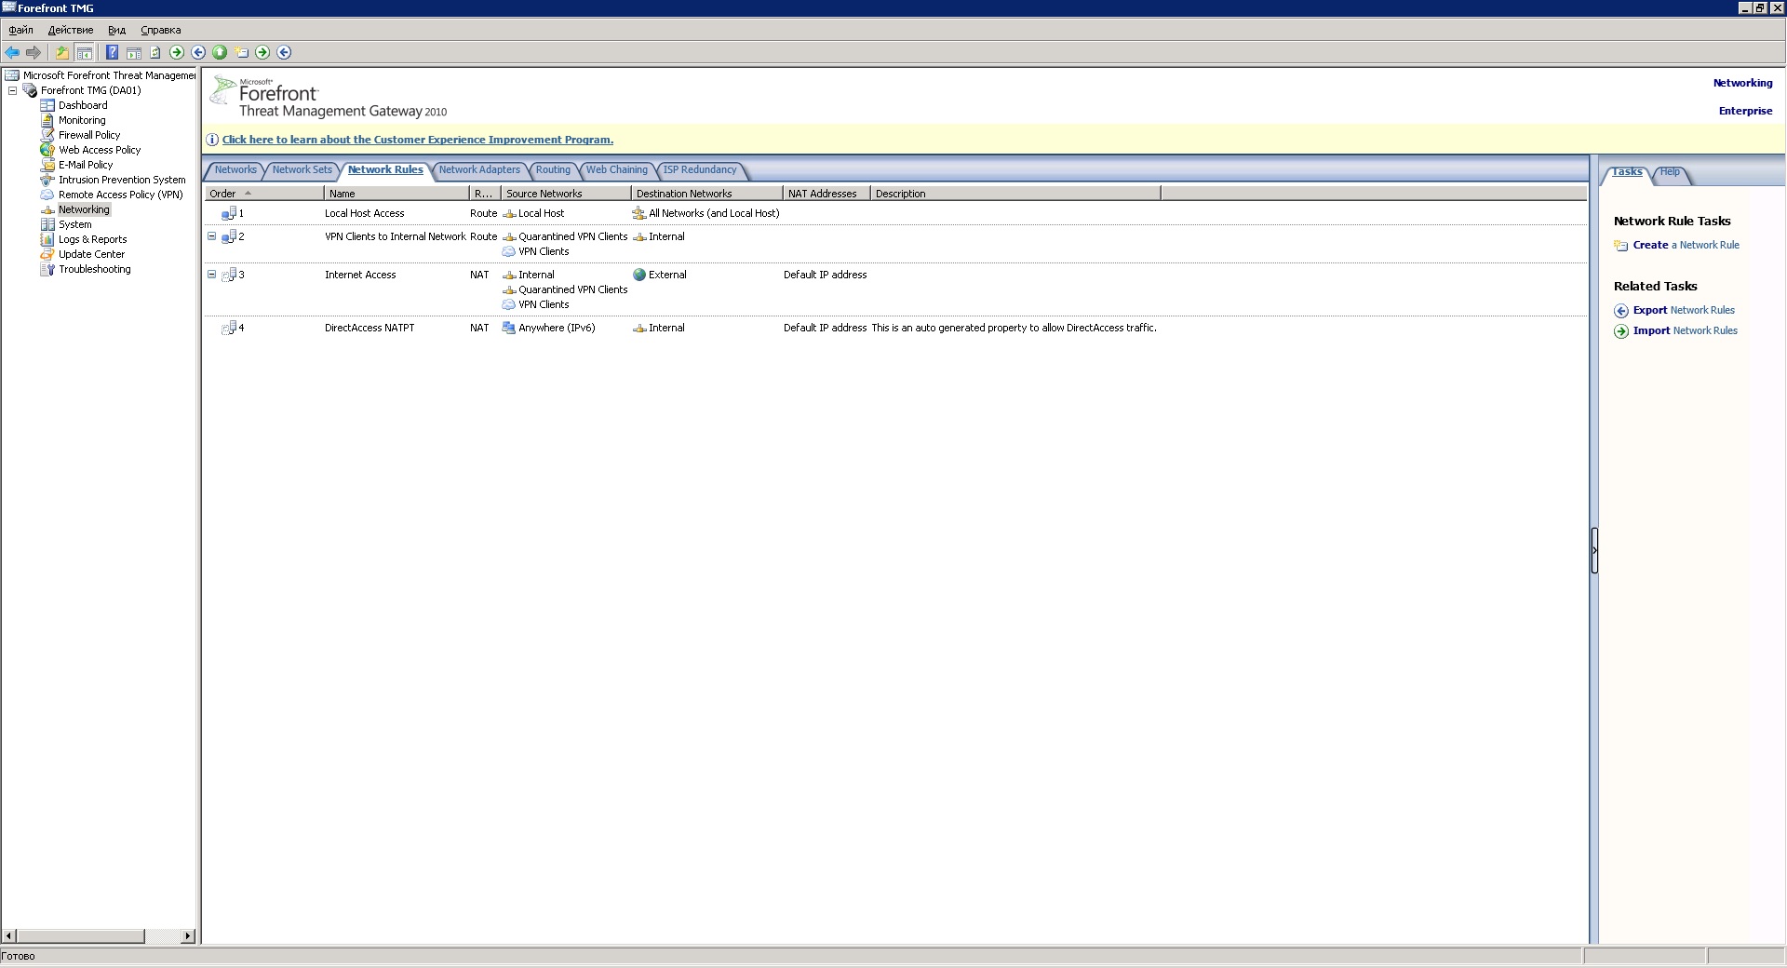
Task: Click the green right-arrow icon beside Refresh
Action: point(177,52)
